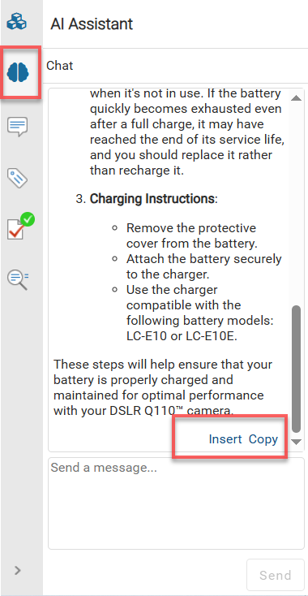The image size is (308, 596).
Task: Click the green check badge on checklist icon
Action: 28,219
